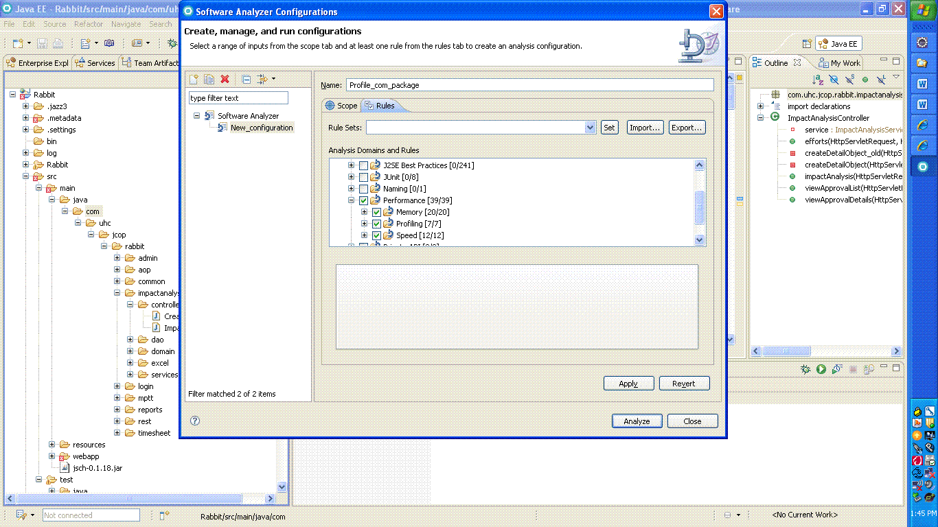
Task: Delete the selected configuration with red X
Action: click(x=225, y=80)
